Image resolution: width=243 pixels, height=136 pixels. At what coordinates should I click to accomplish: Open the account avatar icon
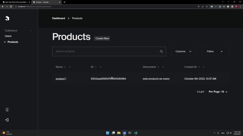(x=7, y=109)
